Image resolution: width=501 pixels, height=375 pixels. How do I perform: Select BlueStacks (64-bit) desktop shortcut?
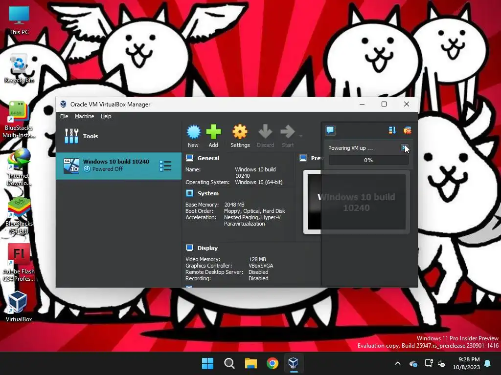coord(19,215)
